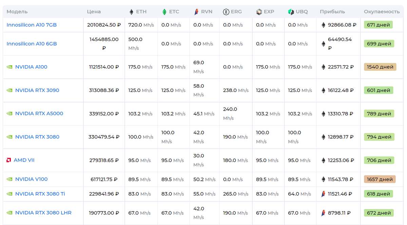The height and width of the screenshot is (225, 407).
Task: Select the 45.1 Mh/s RVN value
Action: point(204,114)
